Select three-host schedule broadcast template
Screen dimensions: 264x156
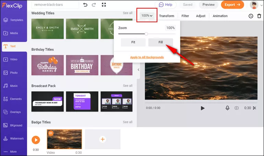point(117,101)
